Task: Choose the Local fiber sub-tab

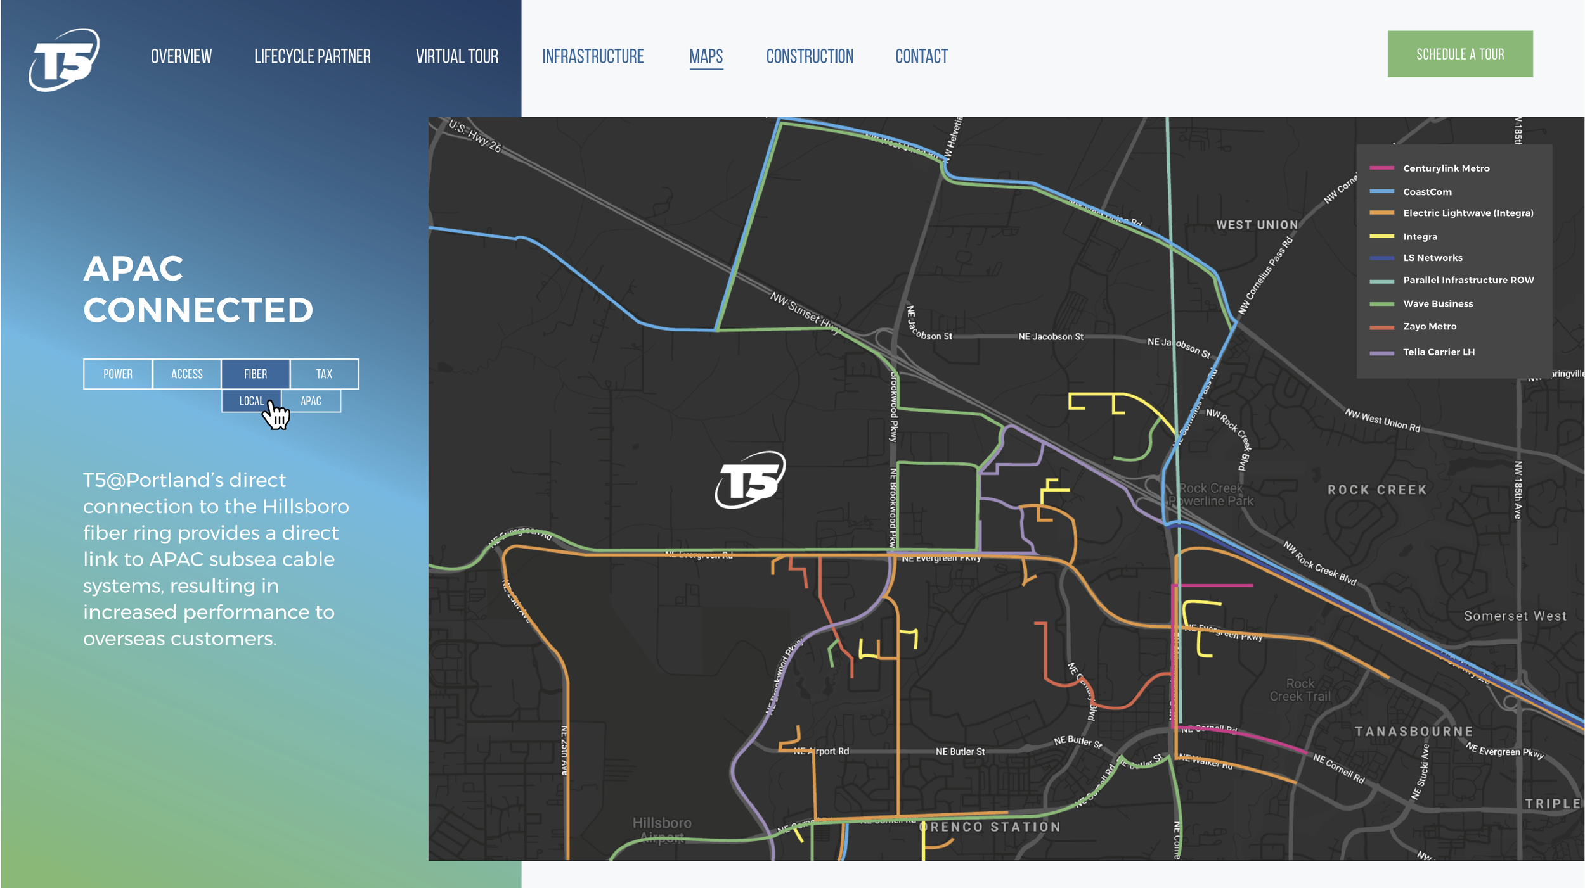Action: [251, 401]
